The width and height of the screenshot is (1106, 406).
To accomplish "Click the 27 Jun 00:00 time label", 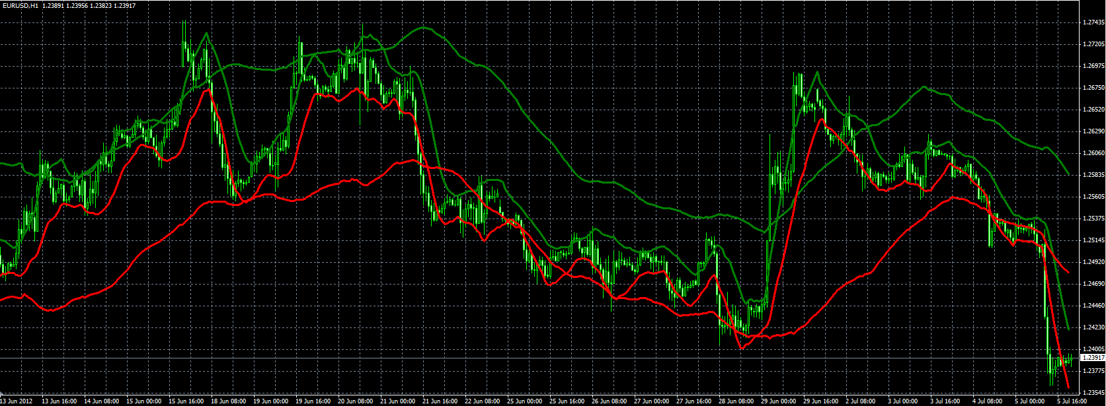I will [651, 401].
